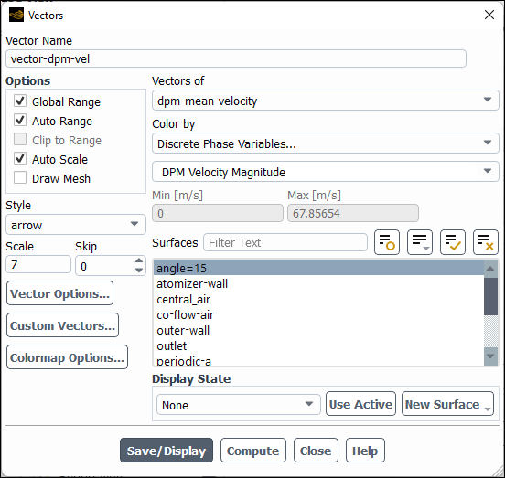
Task: Open Colormap Options dialog
Action: (x=67, y=357)
